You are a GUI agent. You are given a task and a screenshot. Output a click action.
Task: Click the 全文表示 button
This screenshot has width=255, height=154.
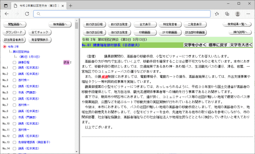(x=145, y=25)
